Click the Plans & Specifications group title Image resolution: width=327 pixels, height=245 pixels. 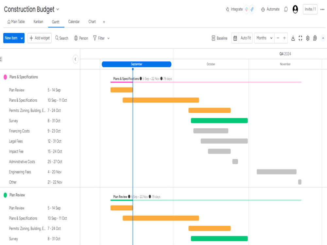pyautogui.click(x=24, y=77)
